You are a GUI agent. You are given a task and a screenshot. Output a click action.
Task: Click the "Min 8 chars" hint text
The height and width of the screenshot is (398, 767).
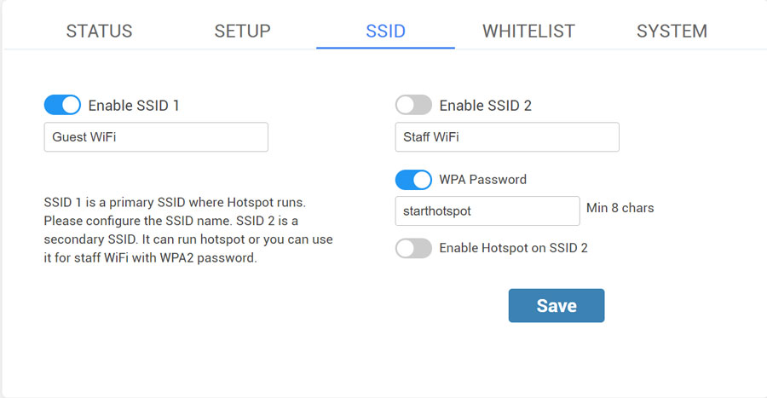pos(620,208)
